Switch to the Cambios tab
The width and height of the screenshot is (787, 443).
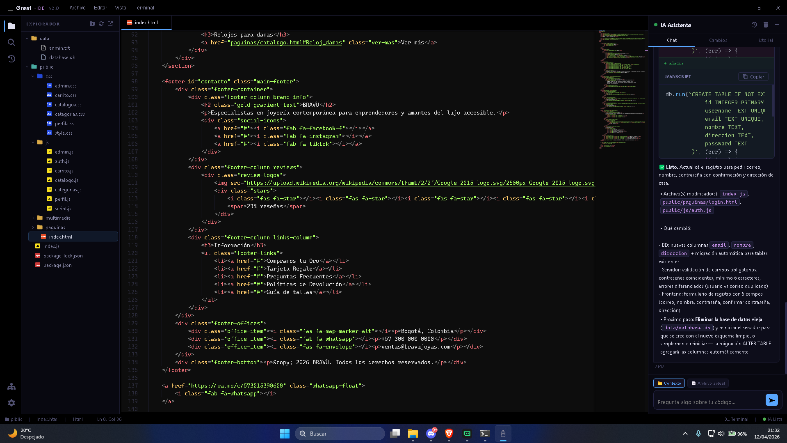point(718,40)
